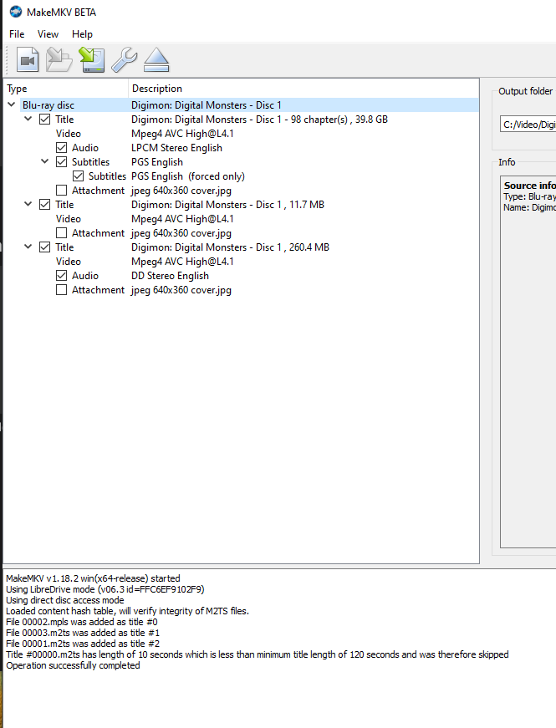Click the Backup disc folder icon

pos(59,60)
